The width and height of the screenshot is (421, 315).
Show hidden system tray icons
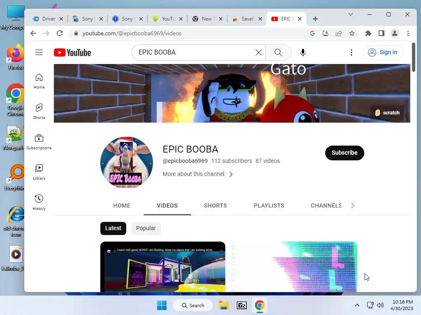point(357,305)
